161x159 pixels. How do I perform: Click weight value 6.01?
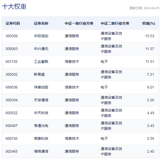[150, 87]
